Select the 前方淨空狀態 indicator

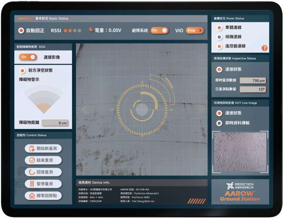click(x=22, y=70)
